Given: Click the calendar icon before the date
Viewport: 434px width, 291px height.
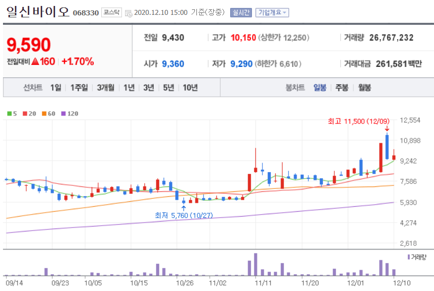Looking at the screenshot, I should 128,13.
